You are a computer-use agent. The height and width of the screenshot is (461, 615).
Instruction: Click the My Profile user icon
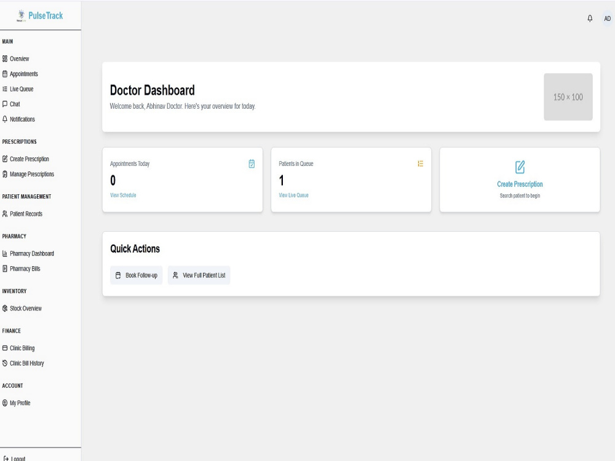5,403
